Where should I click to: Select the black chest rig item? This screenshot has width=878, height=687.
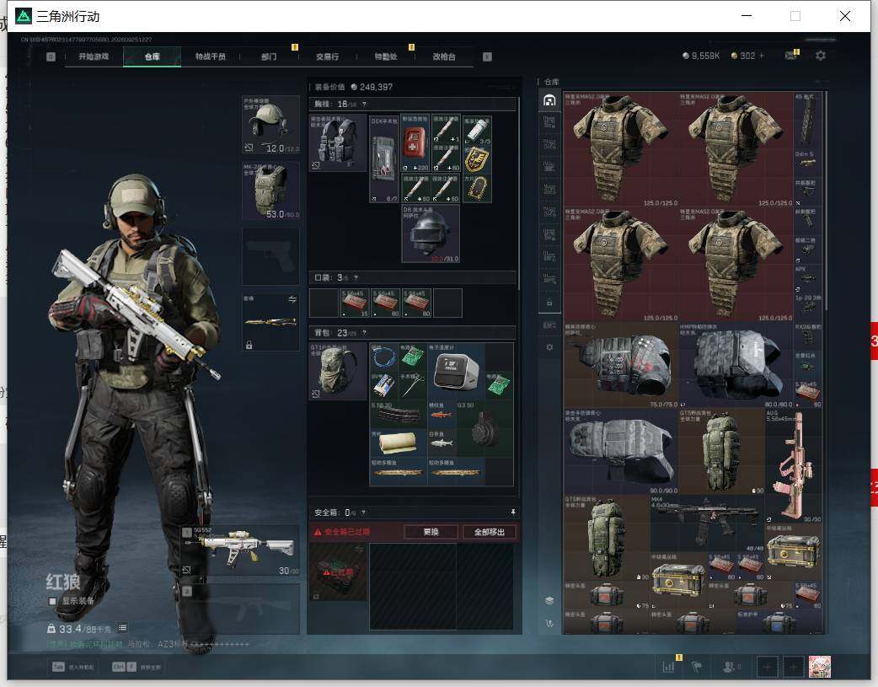click(x=338, y=143)
